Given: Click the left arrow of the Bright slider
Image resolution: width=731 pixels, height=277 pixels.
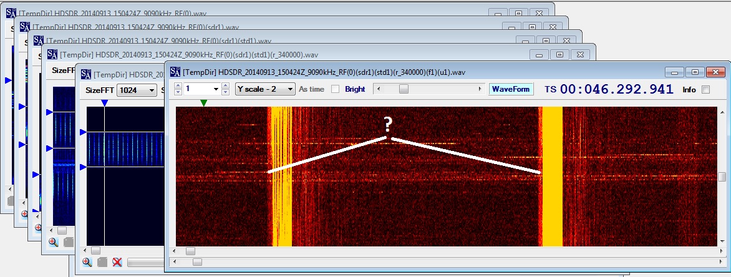Looking at the screenshot, I should pyautogui.click(x=379, y=89).
